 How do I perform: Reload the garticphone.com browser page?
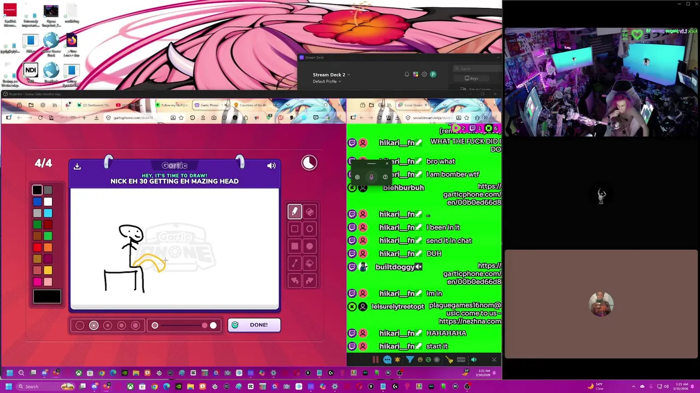(40, 118)
